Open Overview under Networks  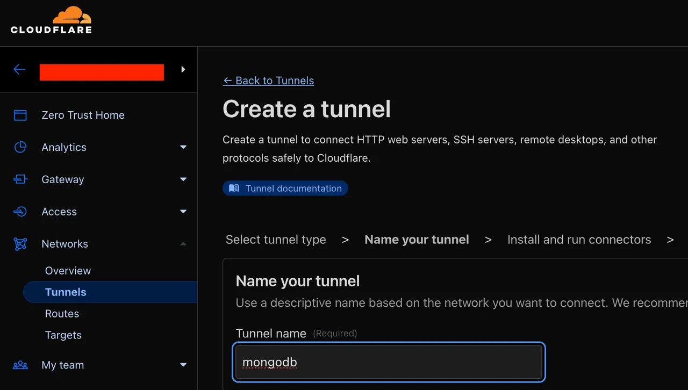click(68, 271)
